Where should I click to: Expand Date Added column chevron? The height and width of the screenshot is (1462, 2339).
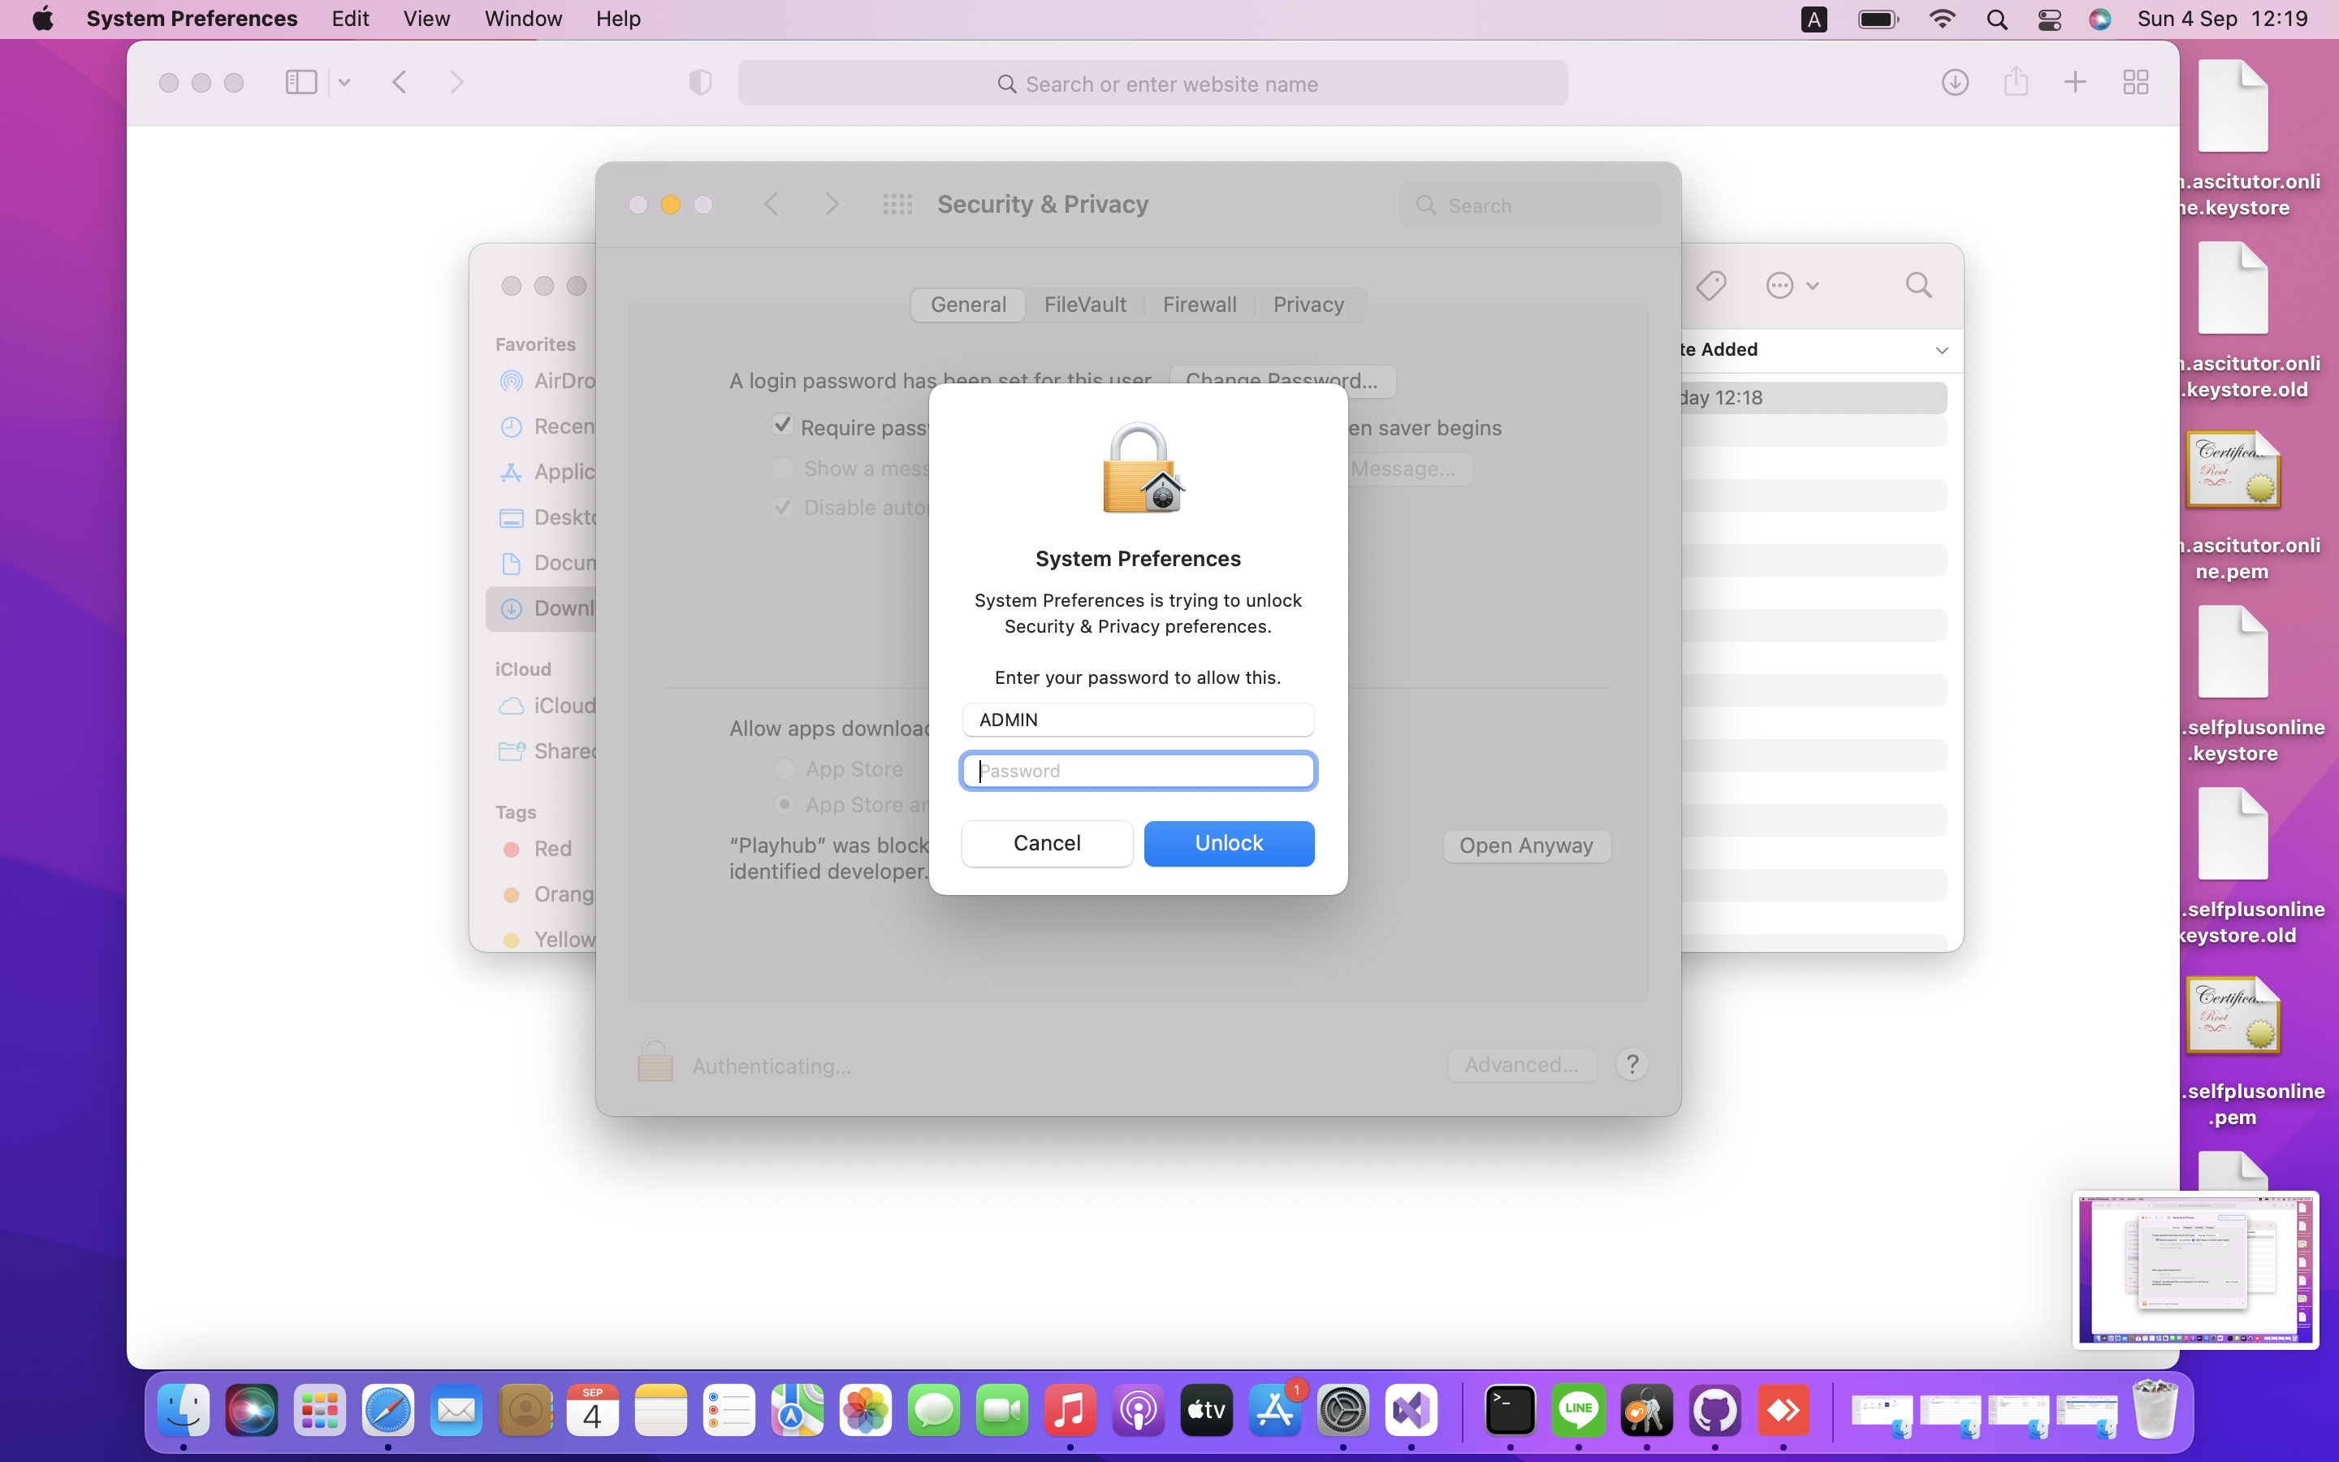[x=1941, y=350]
